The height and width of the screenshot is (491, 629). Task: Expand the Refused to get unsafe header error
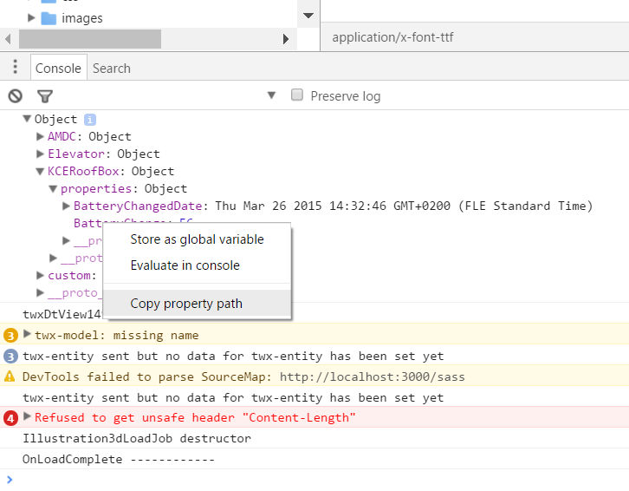click(27, 416)
